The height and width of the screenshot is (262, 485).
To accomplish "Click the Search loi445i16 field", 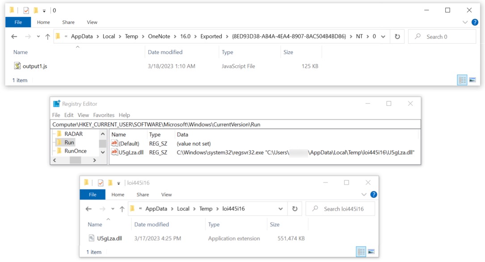I will point(340,209).
